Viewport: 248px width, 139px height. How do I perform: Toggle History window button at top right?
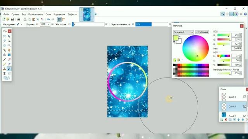[227, 14]
